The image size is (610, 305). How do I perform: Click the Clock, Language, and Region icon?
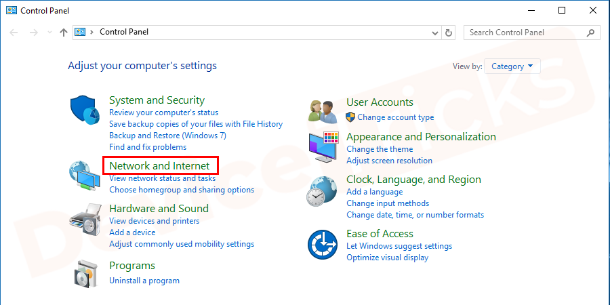[323, 190]
